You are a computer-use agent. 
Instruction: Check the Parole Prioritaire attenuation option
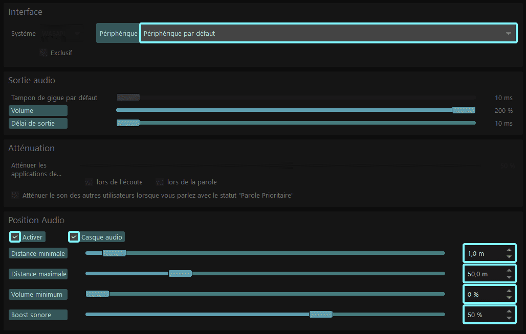coord(15,195)
